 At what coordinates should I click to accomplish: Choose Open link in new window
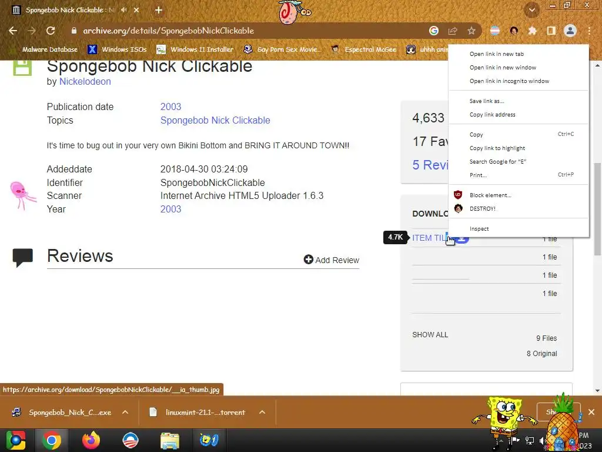tap(519, 68)
